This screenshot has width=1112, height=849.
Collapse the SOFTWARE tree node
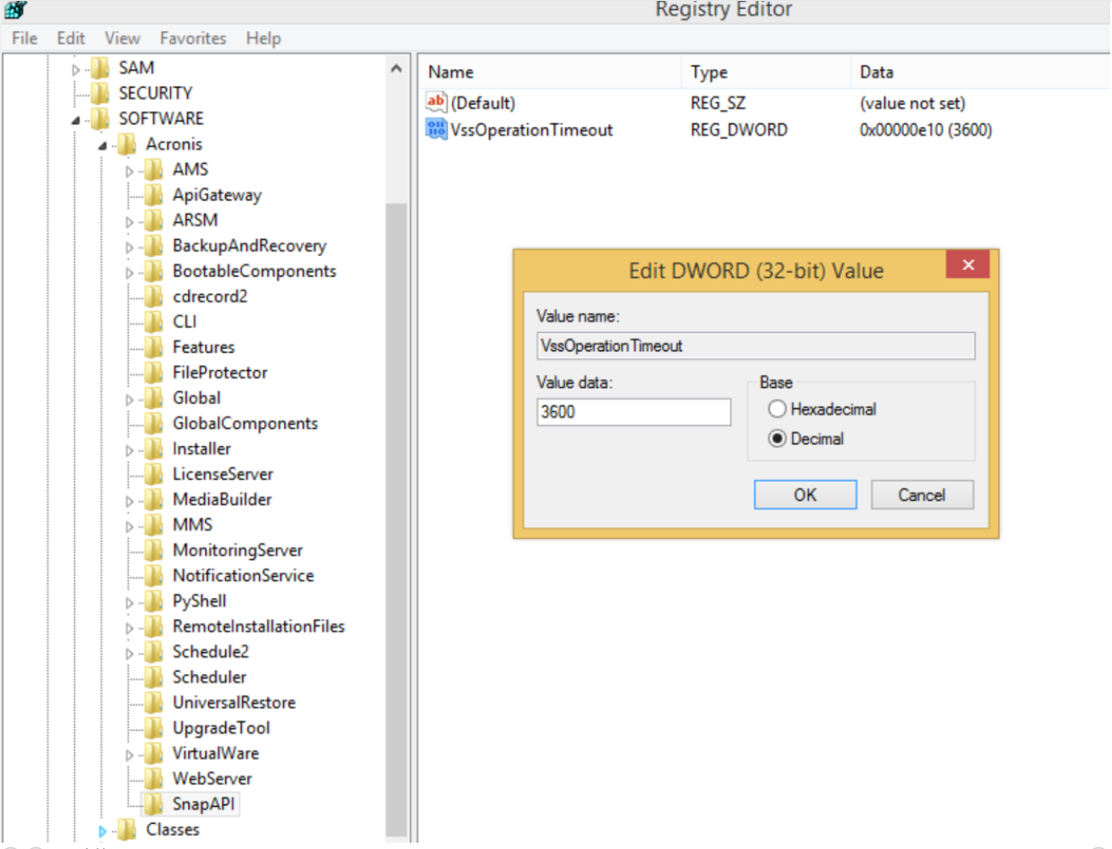76,119
